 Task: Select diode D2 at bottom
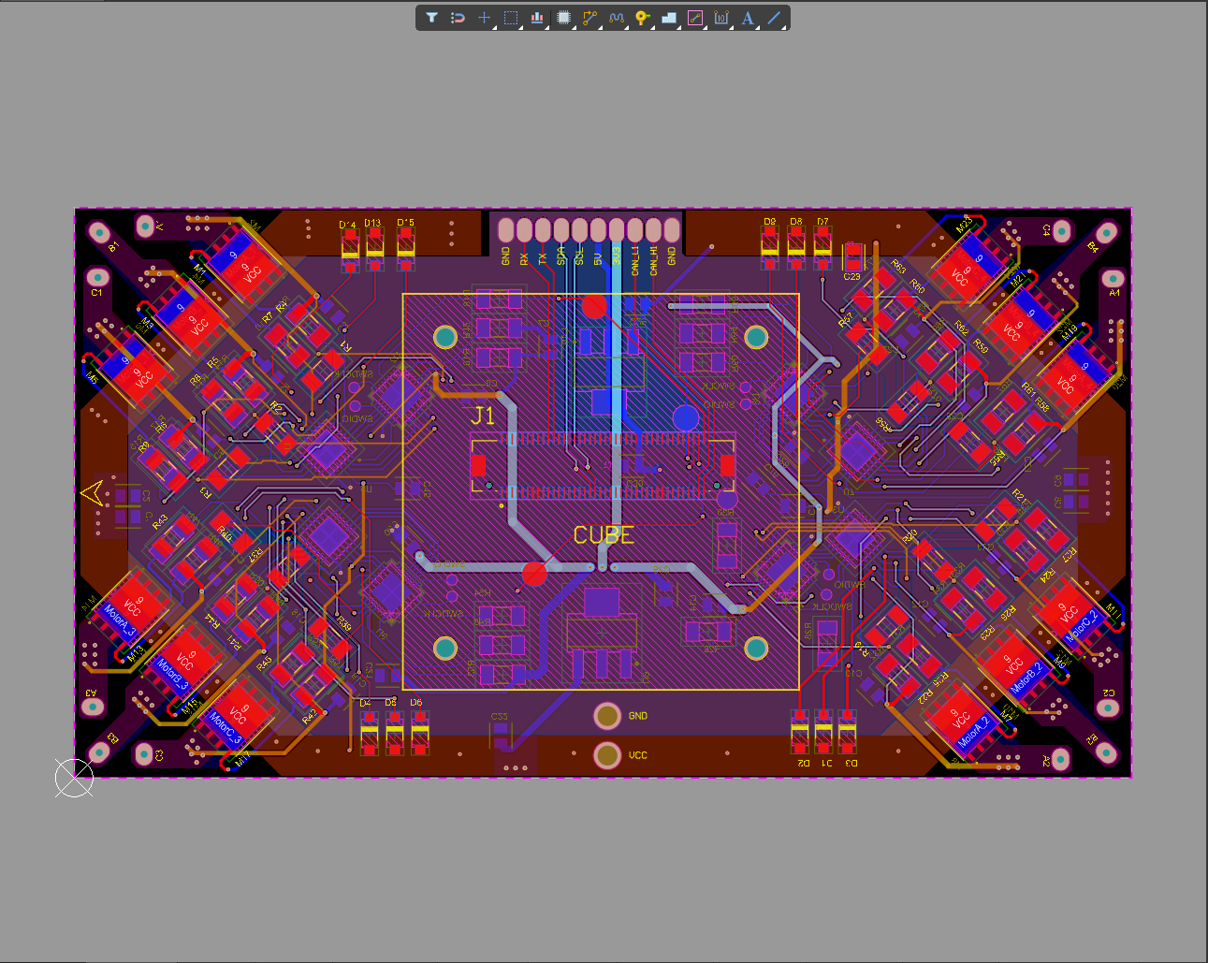[x=799, y=731]
